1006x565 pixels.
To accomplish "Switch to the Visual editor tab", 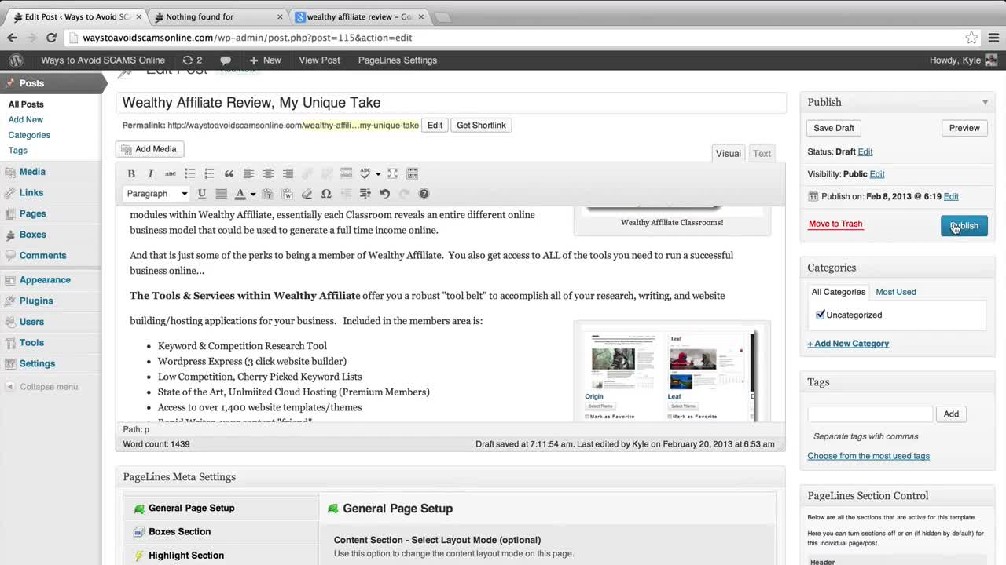I will tap(728, 154).
